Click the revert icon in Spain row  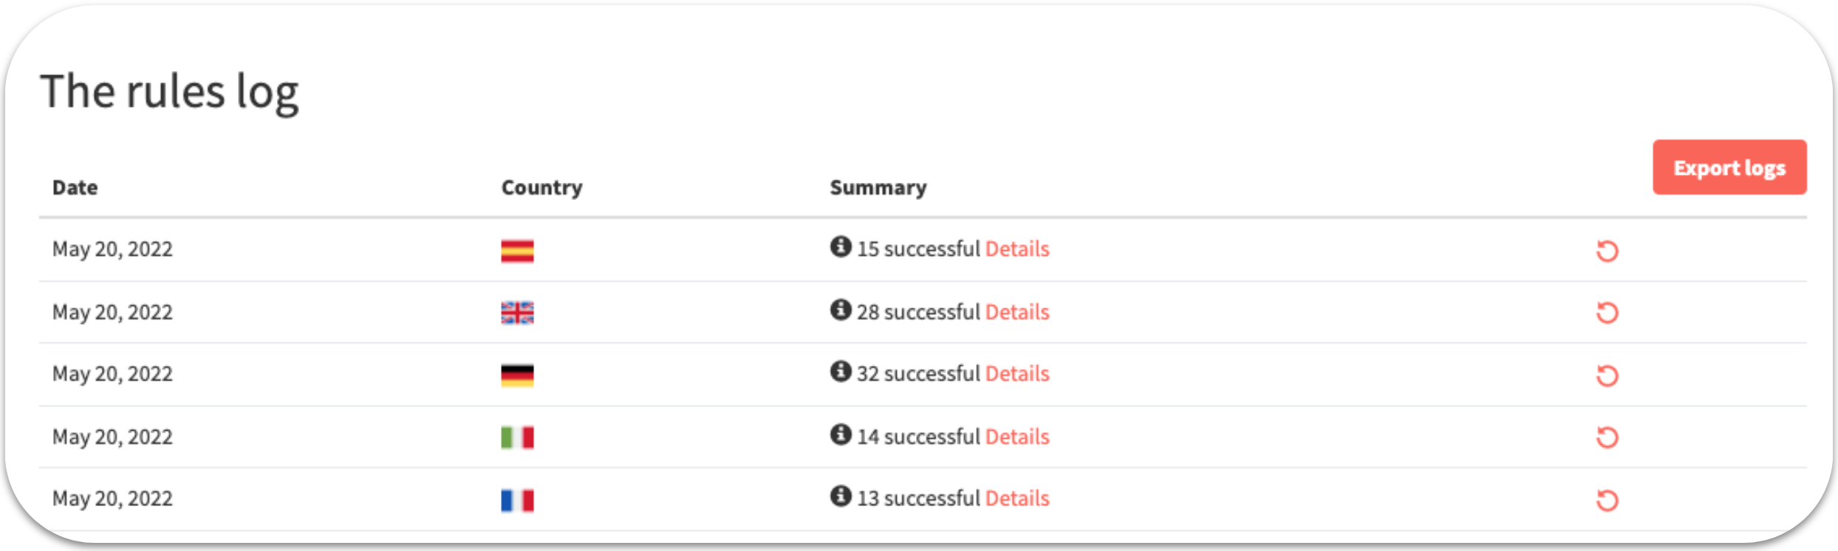click(1607, 251)
